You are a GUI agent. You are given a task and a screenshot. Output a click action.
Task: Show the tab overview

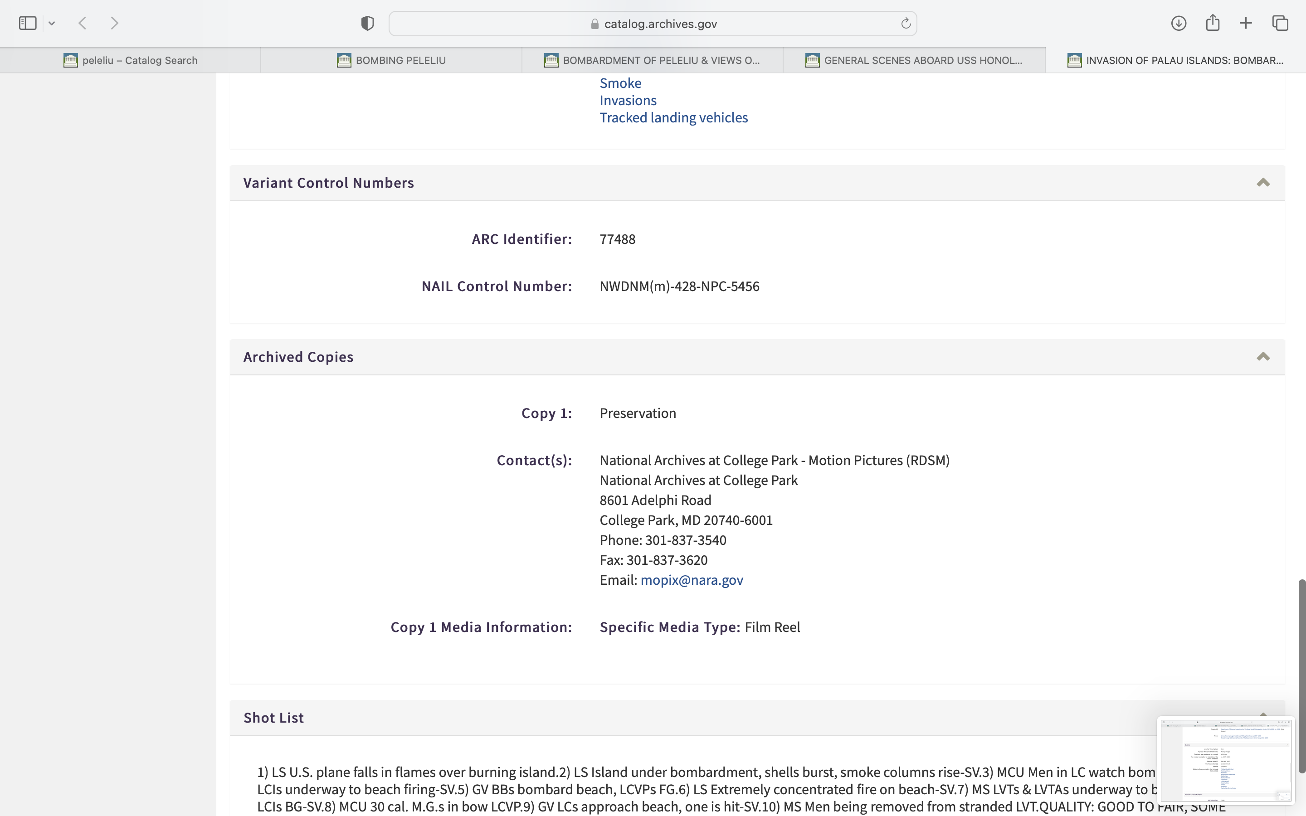pos(1280,23)
